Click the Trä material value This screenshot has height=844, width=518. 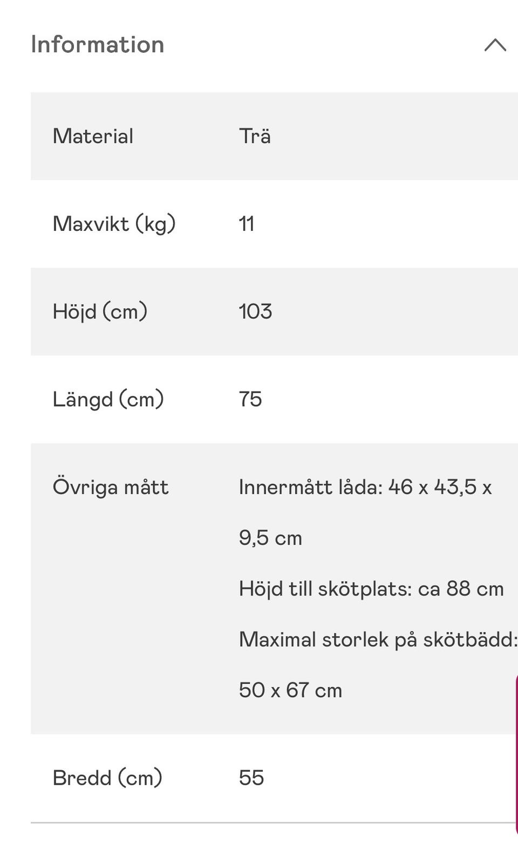(x=255, y=136)
